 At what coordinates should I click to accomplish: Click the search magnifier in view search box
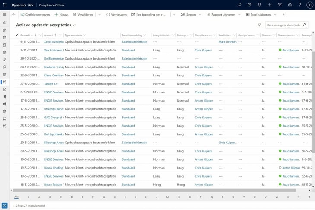point(305,25)
